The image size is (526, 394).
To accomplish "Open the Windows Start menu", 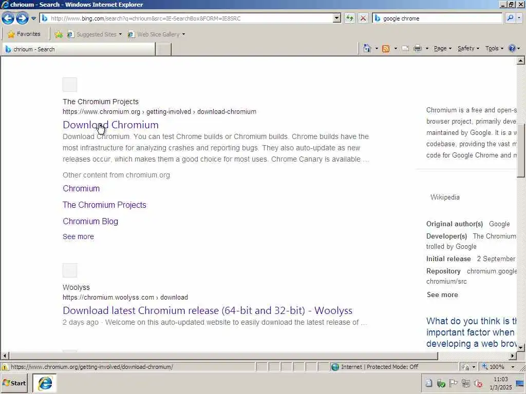I will click(14, 383).
